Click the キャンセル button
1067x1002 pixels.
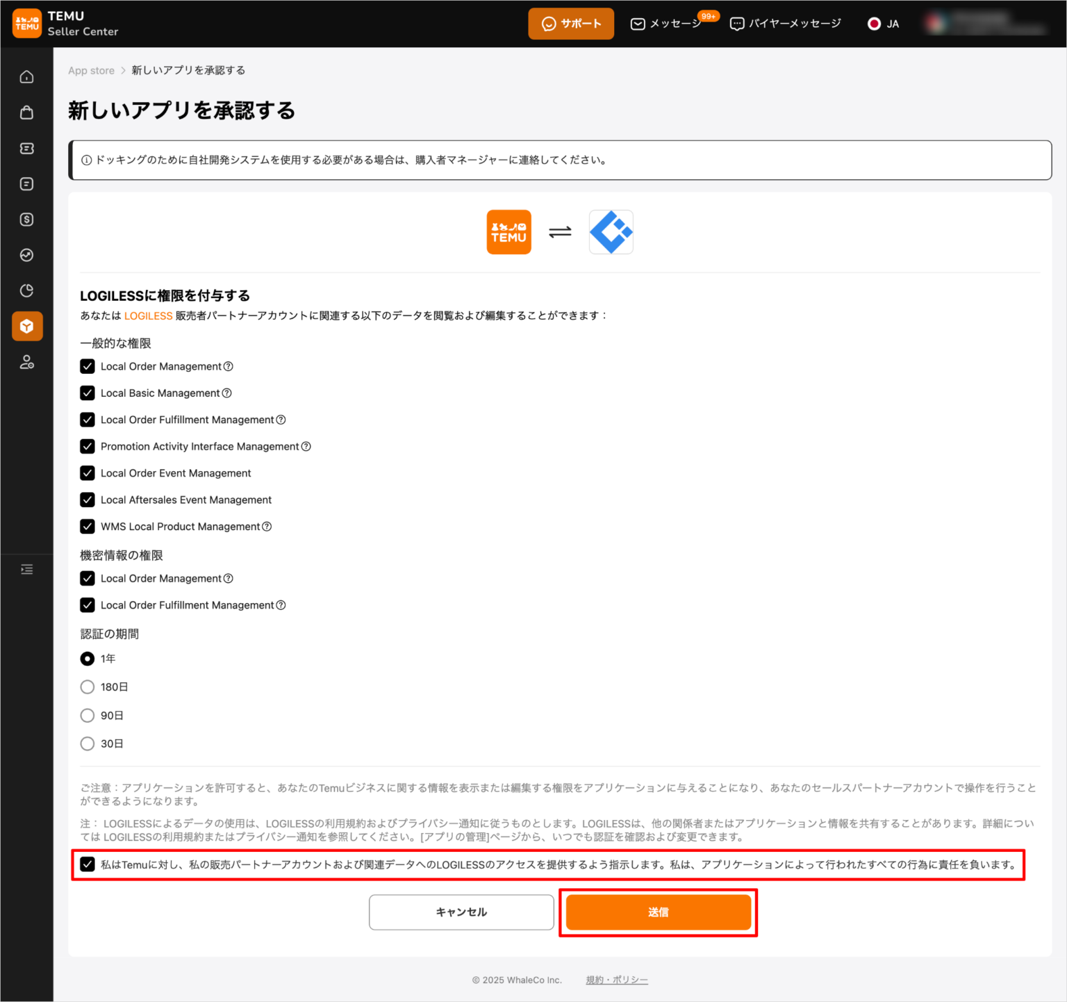pyautogui.click(x=461, y=912)
